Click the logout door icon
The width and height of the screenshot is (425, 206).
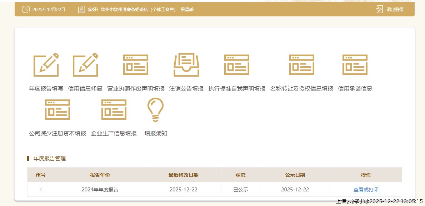[x=380, y=10]
